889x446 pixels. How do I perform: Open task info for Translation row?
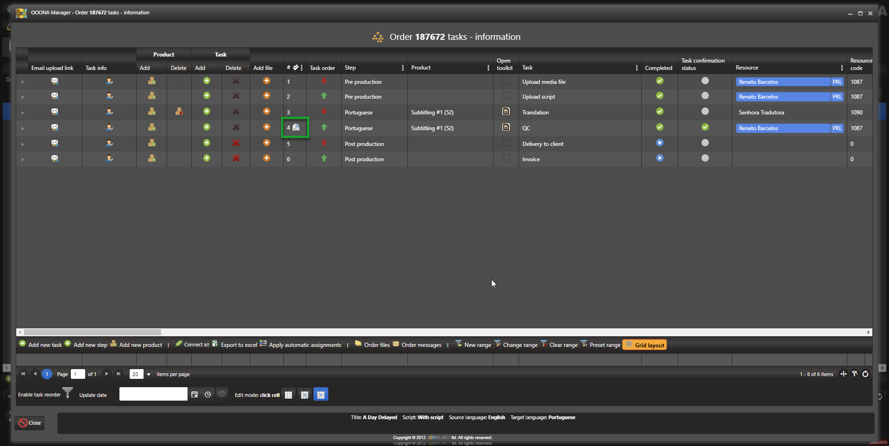109,112
